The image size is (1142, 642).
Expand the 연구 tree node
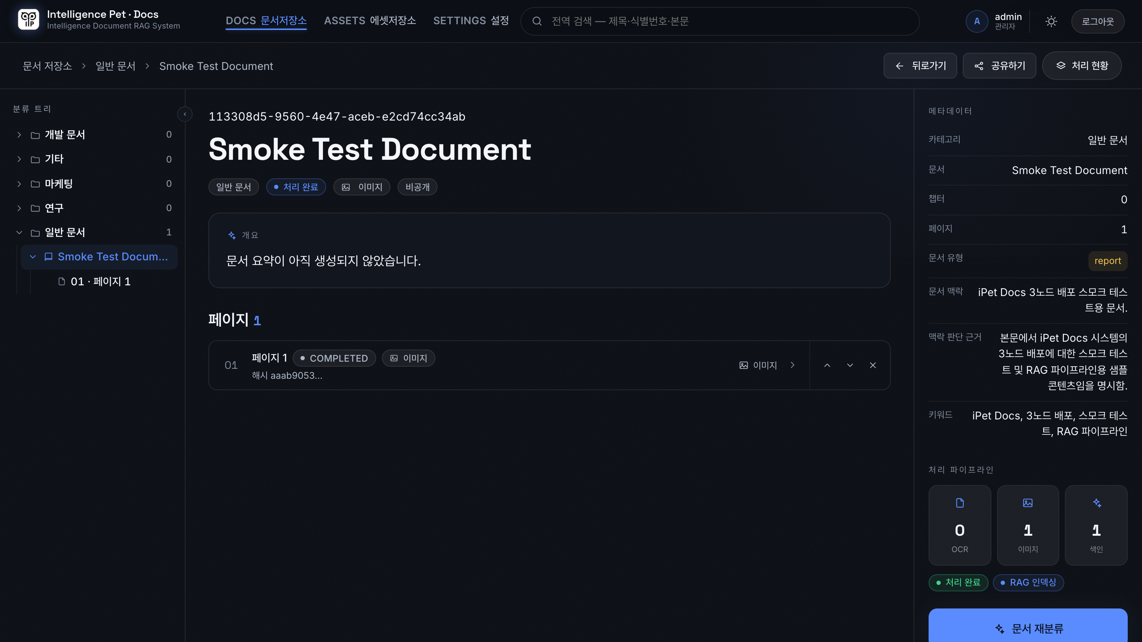(x=19, y=208)
